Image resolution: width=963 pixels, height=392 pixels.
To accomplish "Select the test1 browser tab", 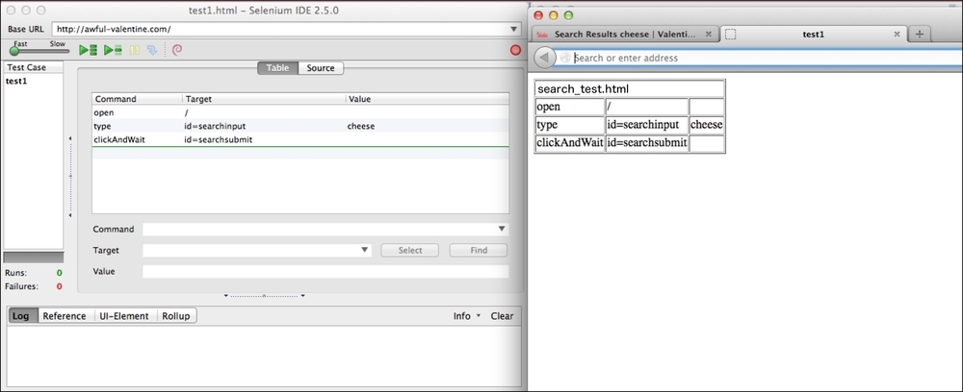I will point(813,35).
